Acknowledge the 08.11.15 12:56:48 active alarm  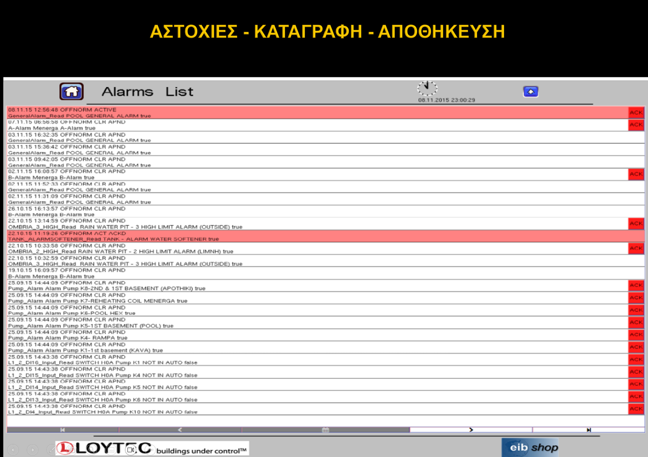[636, 113]
